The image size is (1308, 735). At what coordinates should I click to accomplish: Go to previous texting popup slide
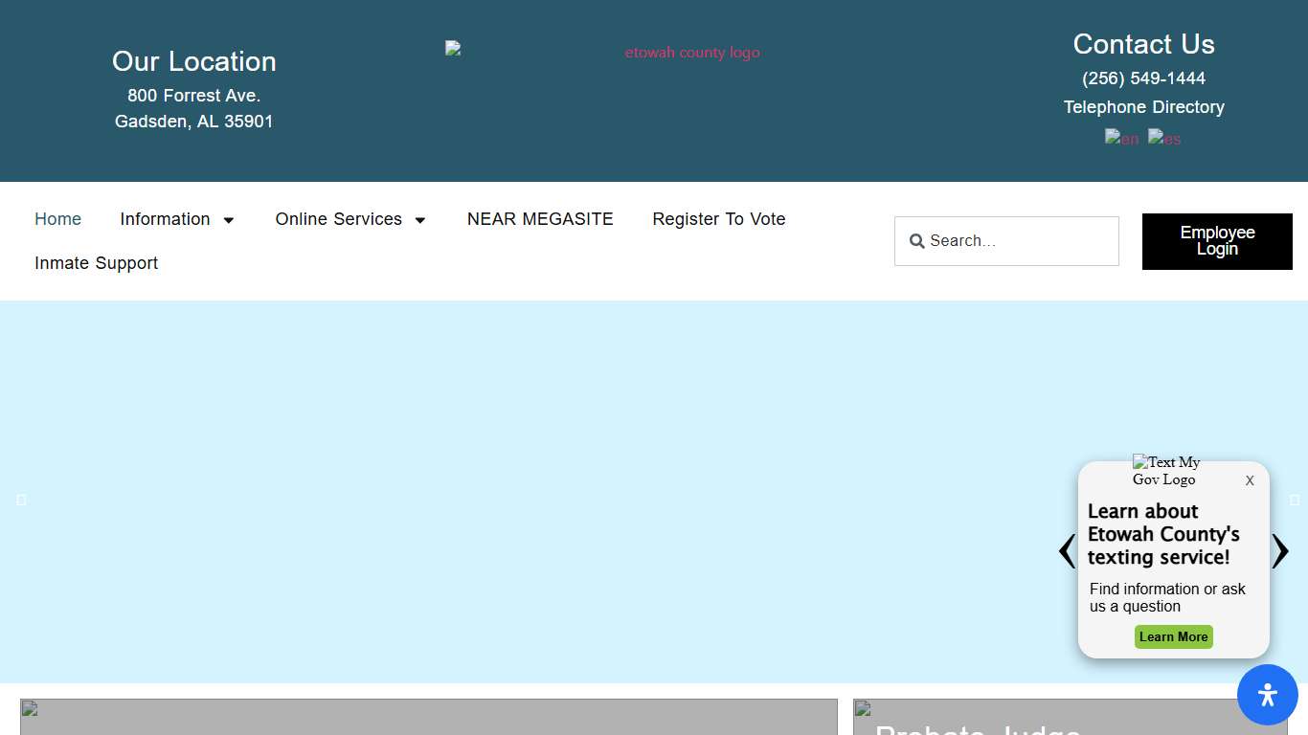pyautogui.click(x=1067, y=551)
